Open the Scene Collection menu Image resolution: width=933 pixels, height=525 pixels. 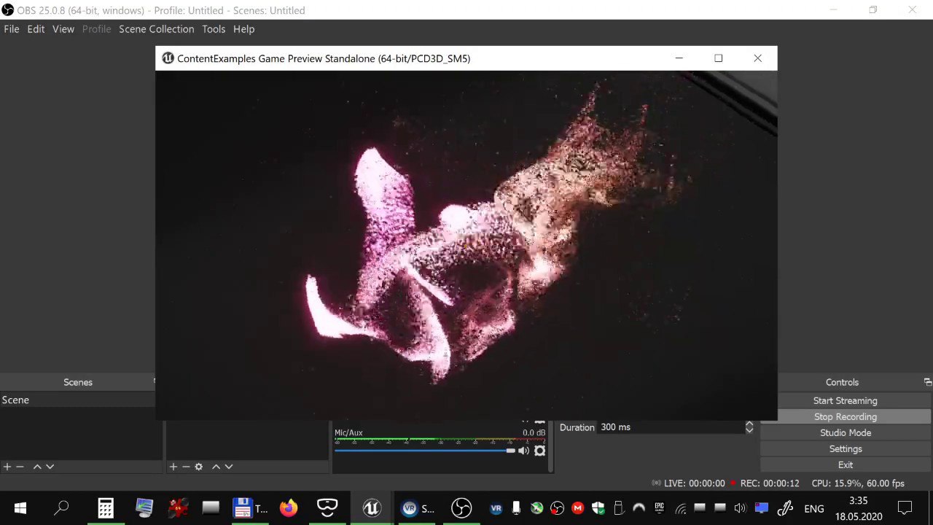(157, 29)
